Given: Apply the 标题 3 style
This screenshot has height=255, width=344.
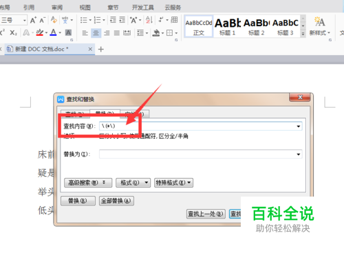Looking at the screenshot, I should click(x=286, y=26).
